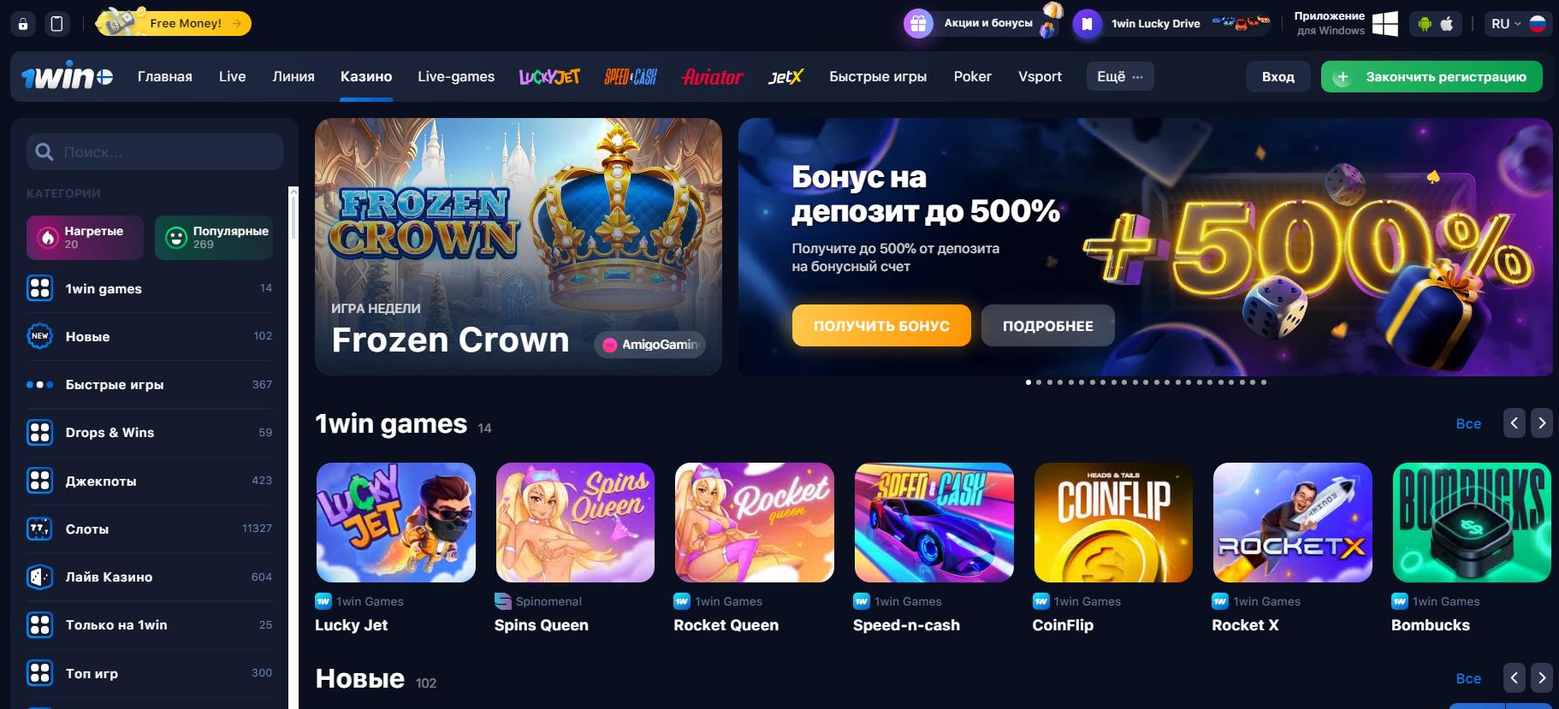The height and width of the screenshot is (709, 1559).
Task: Click the mobile device icon at top left
Action: click(x=57, y=24)
